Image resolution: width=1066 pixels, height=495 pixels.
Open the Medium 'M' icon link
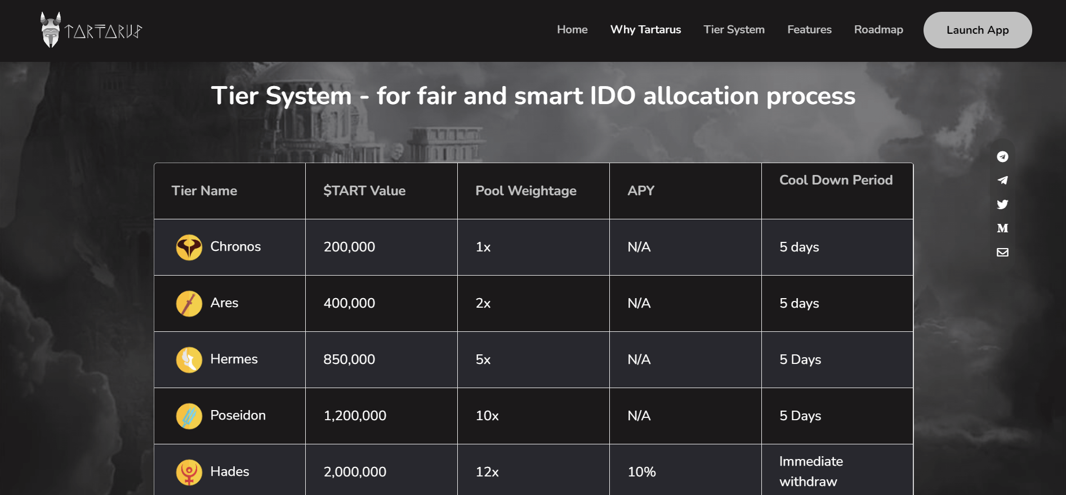(1002, 228)
